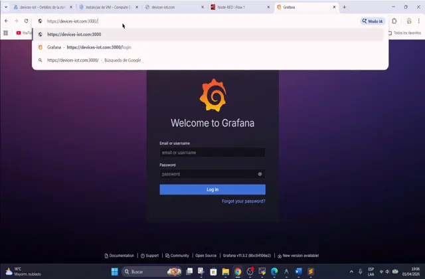This screenshot has width=425, height=279.
Task: Click the email or username field
Action: (212, 153)
